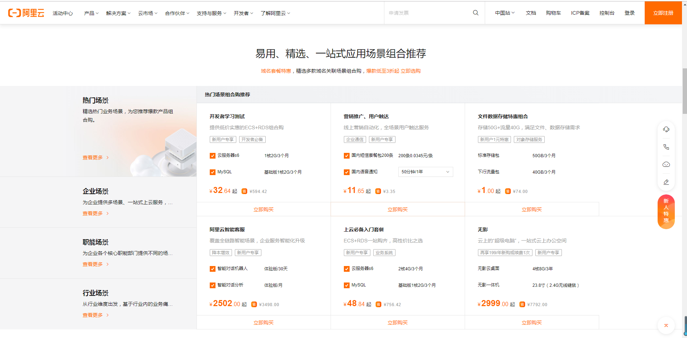Viewport: 687px width, 338px height.
Task: Click 立即购买 for 营销推广、用户触达
Action: tap(398, 209)
